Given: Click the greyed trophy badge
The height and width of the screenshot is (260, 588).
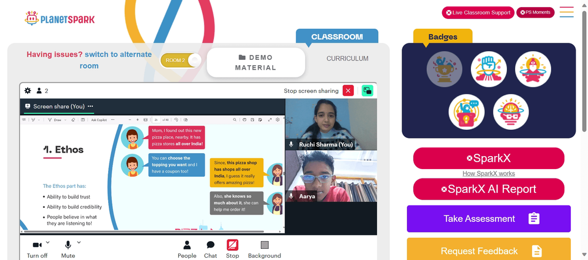Looking at the screenshot, I should [445, 69].
